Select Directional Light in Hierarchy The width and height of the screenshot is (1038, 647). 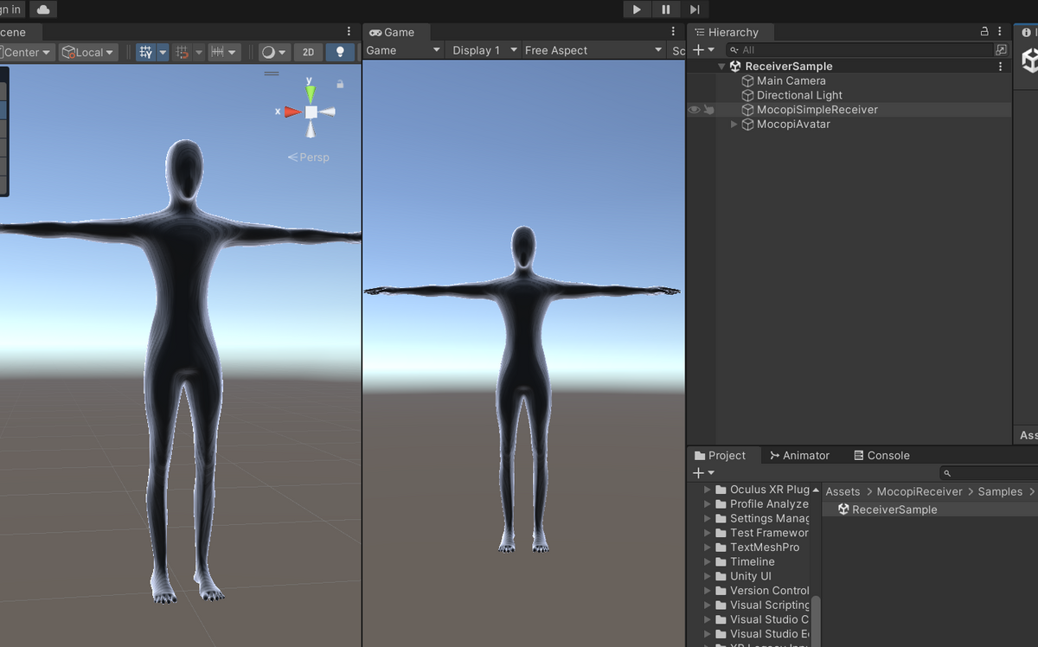pos(799,95)
